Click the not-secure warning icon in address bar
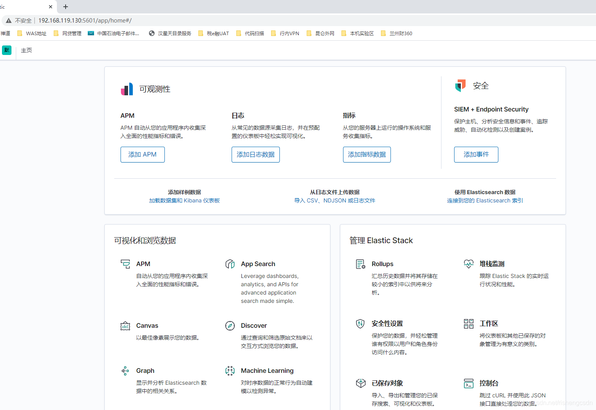 pyautogui.click(x=9, y=21)
